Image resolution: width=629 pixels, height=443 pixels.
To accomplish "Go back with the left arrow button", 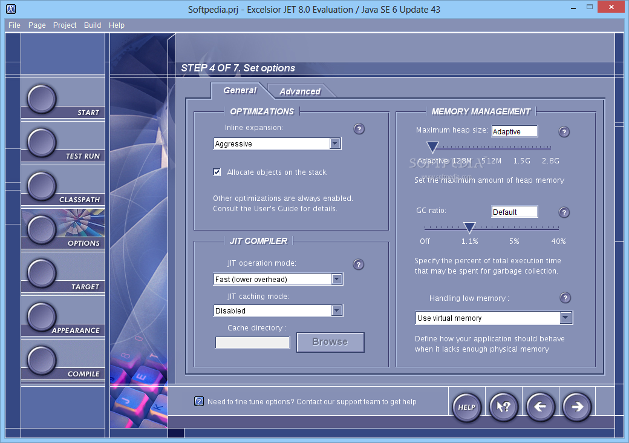I will (x=540, y=407).
